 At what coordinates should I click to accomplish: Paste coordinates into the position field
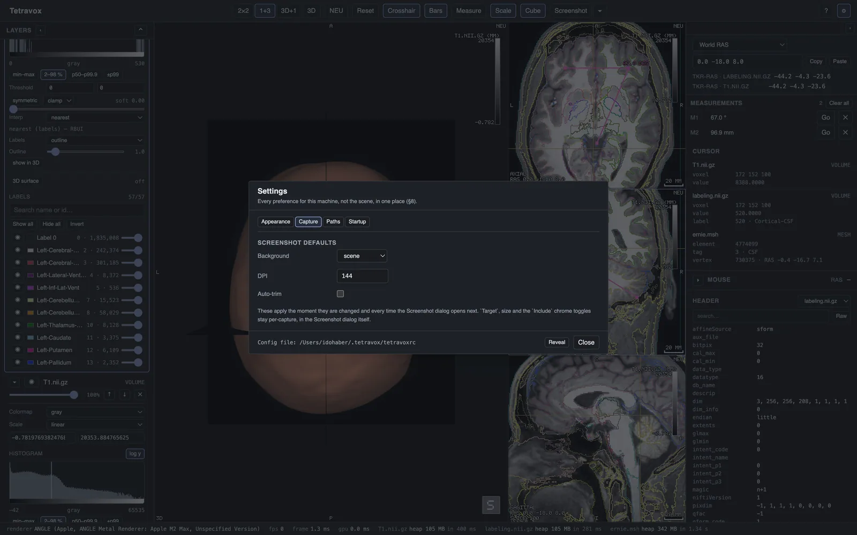click(840, 62)
